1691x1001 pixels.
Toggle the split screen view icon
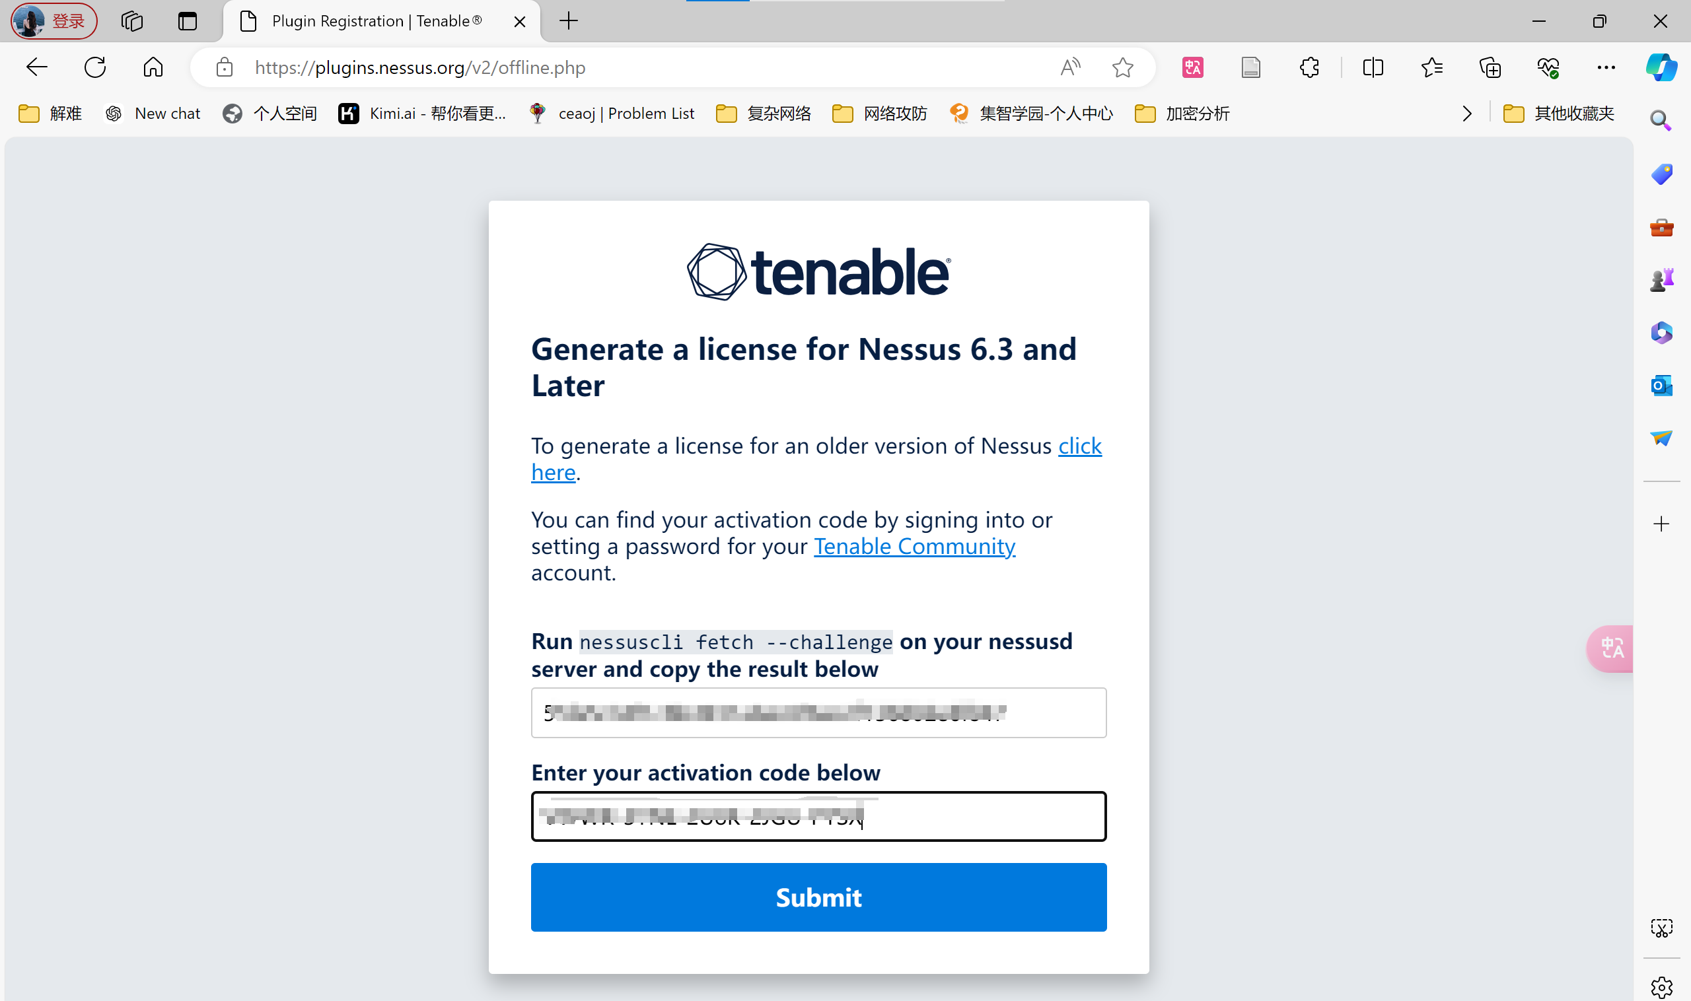click(x=1373, y=67)
